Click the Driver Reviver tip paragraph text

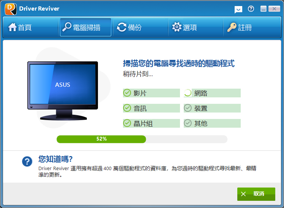click(147, 172)
